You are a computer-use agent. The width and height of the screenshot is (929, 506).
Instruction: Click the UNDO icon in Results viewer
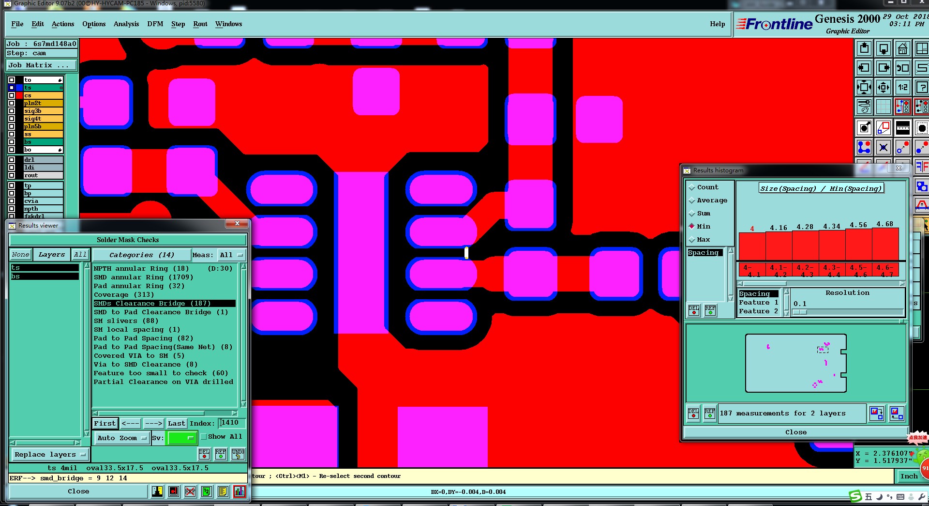pyautogui.click(x=238, y=454)
